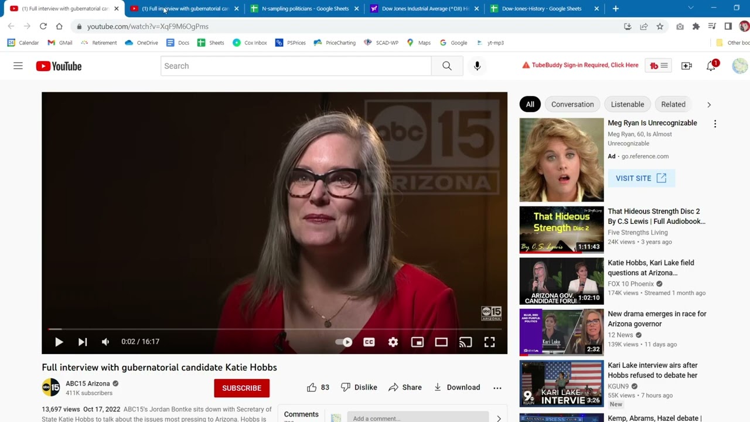The image size is (750, 422).
Task: Cast video to TV
Action: [x=465, y=342]
